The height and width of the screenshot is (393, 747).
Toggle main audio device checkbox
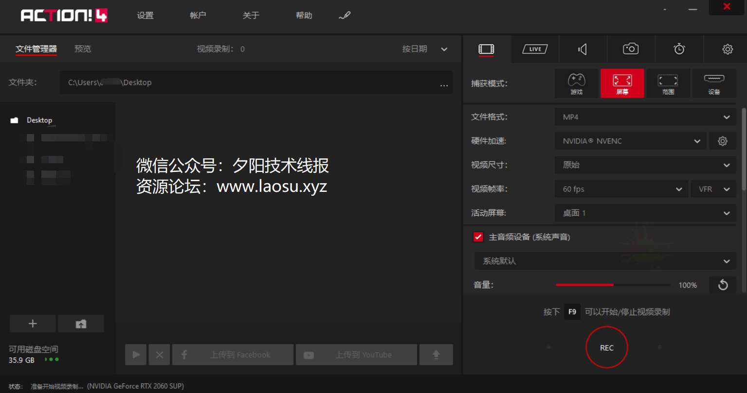coord(478,237)
